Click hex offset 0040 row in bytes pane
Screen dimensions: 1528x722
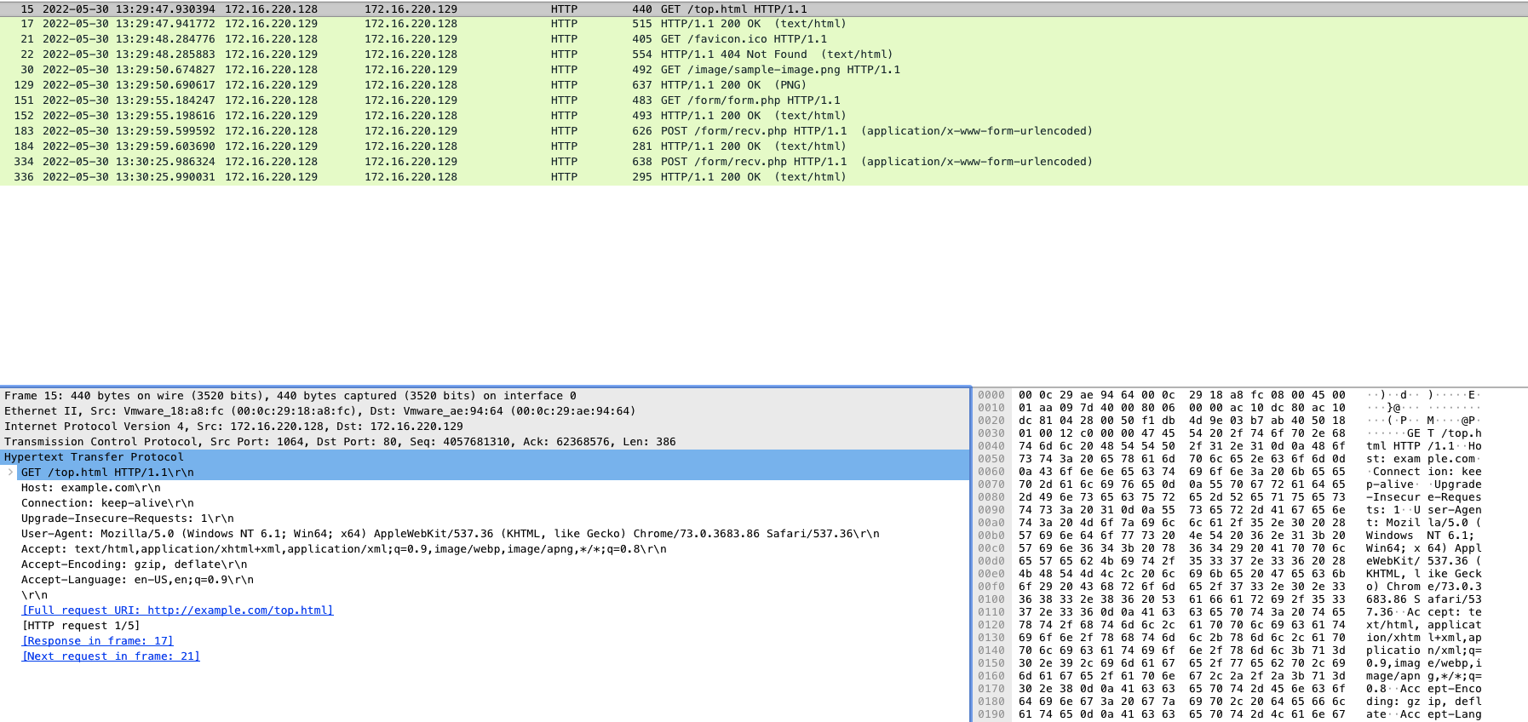tap(991, 446)
